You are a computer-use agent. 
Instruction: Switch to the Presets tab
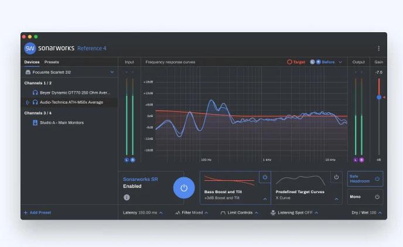[52, 61]
